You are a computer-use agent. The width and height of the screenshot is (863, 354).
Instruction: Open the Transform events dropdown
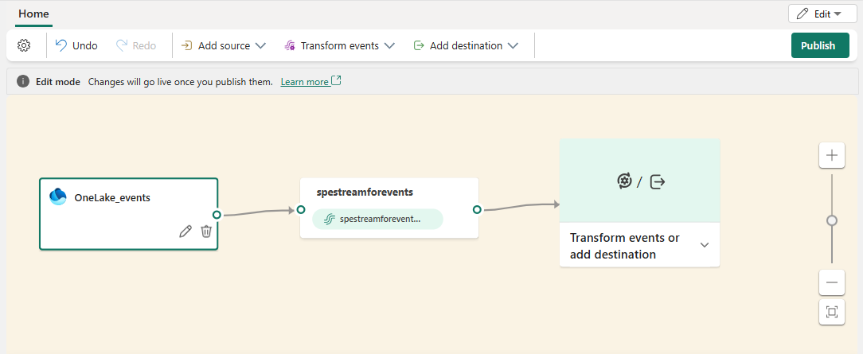click(339, 45)
